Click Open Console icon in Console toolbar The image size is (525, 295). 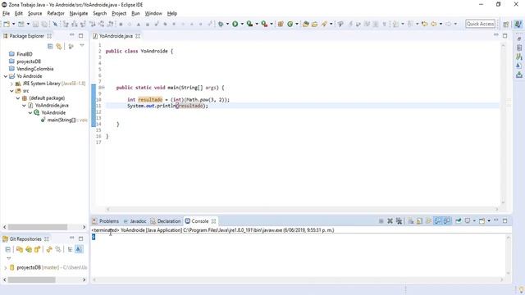click(482, 221)
